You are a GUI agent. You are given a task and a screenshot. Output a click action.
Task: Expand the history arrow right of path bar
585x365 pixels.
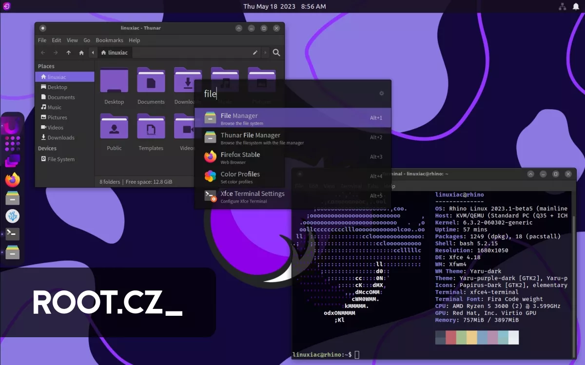coord(265,52)
